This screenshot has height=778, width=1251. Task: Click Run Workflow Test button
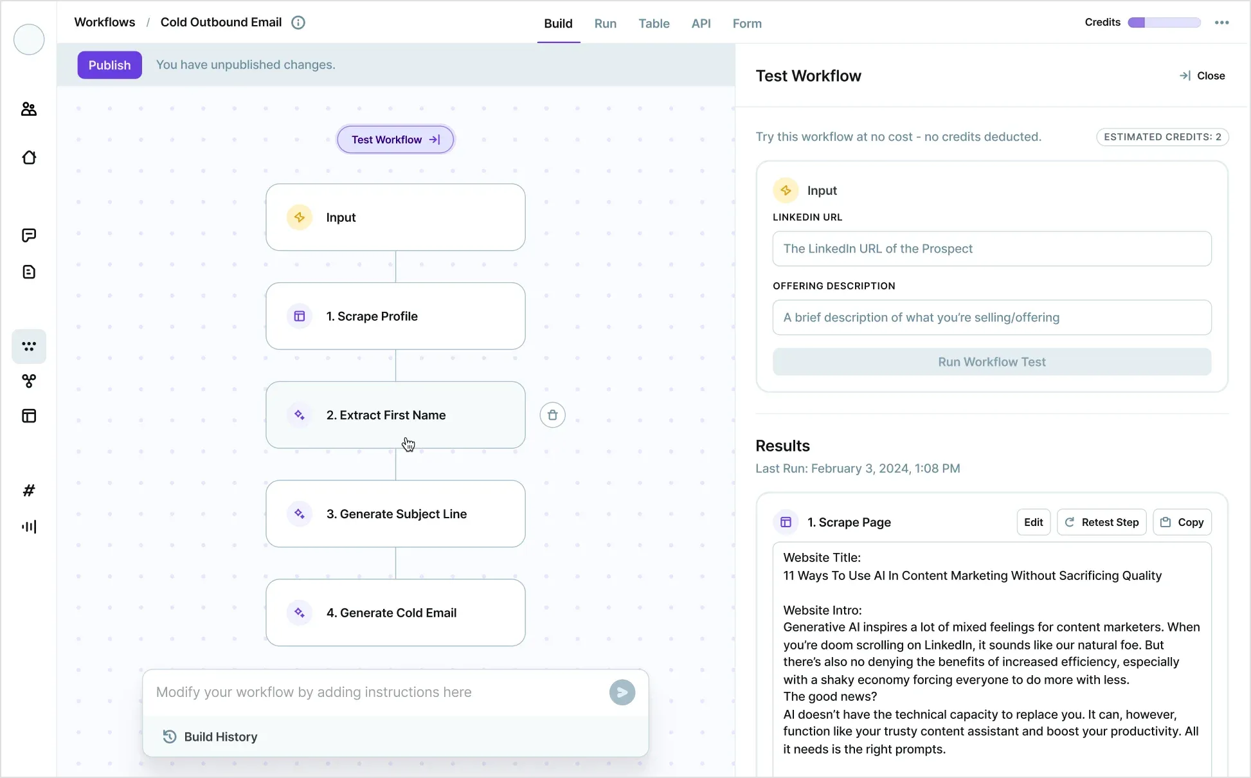coord(992,361)
